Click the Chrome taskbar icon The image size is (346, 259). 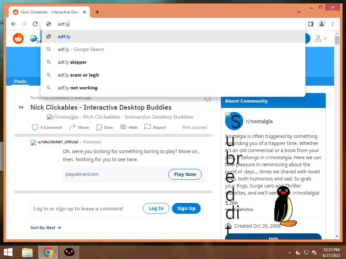[48, 252]
